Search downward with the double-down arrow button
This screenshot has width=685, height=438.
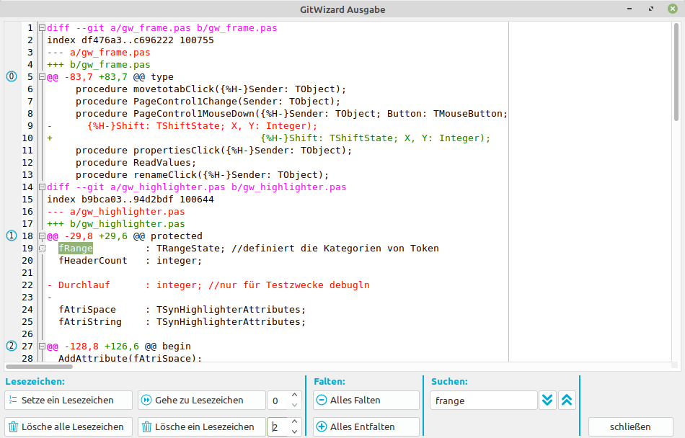[x=547, y=401]
